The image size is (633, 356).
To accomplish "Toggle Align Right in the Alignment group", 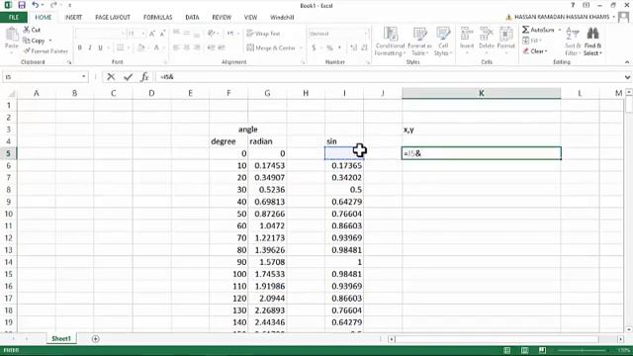I will (x=197, y=47).
